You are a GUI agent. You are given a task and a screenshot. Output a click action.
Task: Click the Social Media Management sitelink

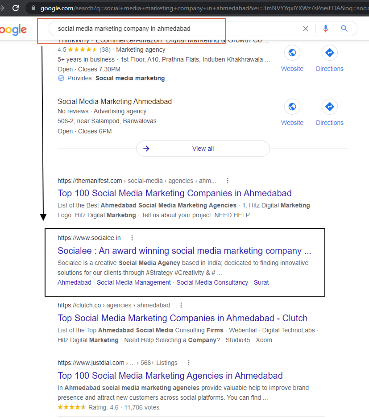coord(134,282)
